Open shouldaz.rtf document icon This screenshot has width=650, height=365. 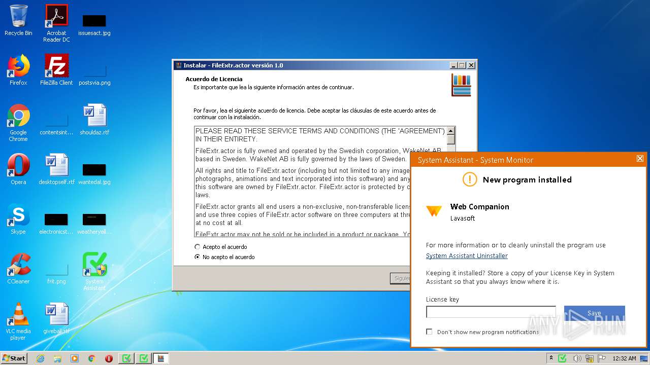click(94, 120)
